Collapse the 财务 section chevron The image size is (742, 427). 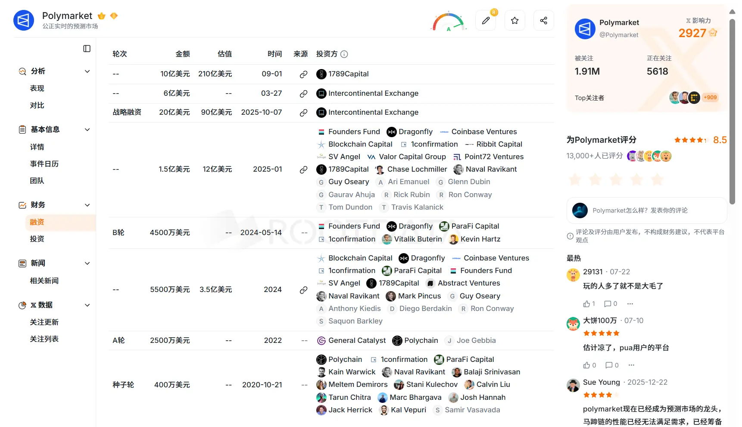click(x=87, y=205)
